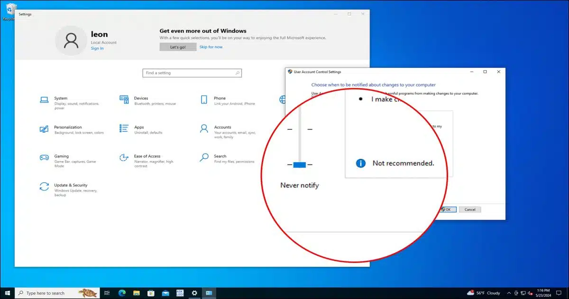Confirm UAC dialog with OK button

[x=448, y=209]
